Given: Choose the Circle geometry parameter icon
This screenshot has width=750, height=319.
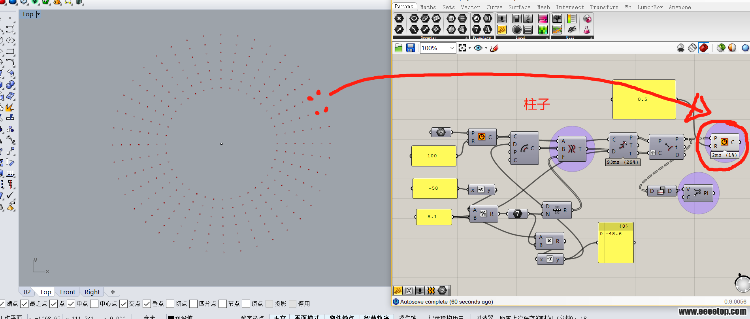Looking at the screenshot, I should pyautogui.click(x=414, y=19).
